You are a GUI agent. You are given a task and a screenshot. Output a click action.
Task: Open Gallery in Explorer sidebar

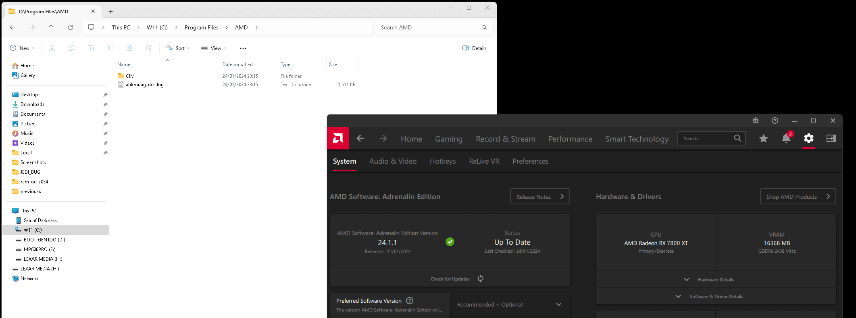point(28,75)
